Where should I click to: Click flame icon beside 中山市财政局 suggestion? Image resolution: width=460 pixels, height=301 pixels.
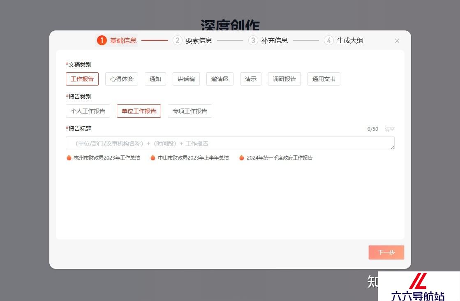tap(153, 157)
